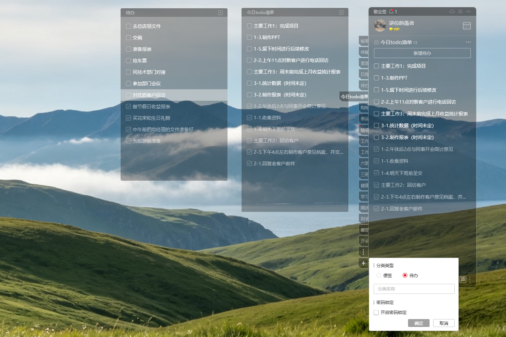Click 主要工作3 task text in the 敬业签 panel
Image resolution: width=506 pixels, height=337 pixels.
[425, 114]
